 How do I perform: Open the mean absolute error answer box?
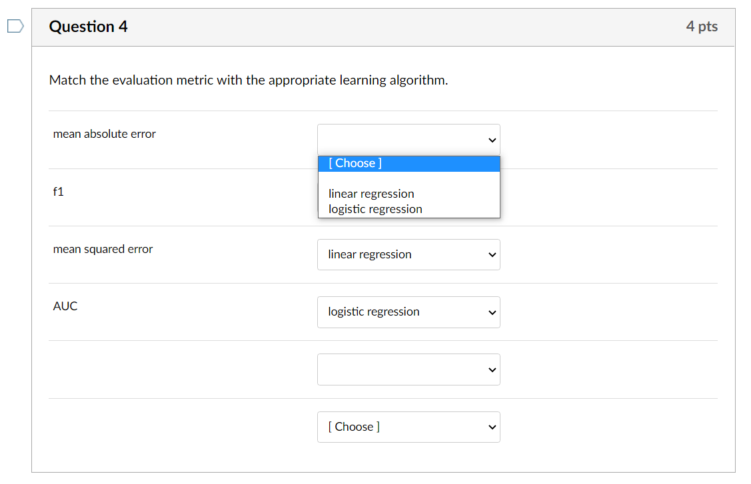408,140
